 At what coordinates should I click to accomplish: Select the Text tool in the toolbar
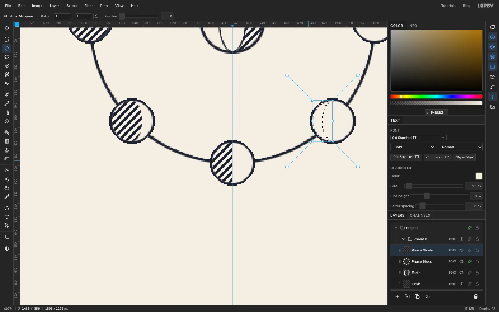pyautogui.click(x=7, y=217)
